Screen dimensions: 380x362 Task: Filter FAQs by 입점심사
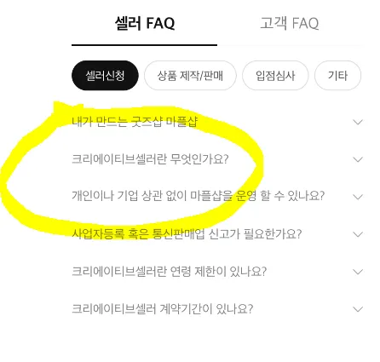pyautogui.click(x=275, y=76)
